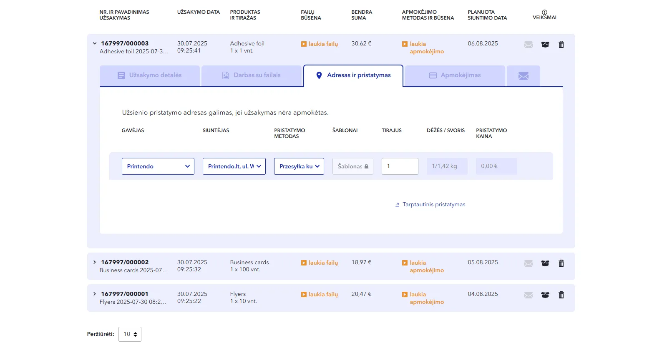662x348 pixels.
Task: Open the envelope tab in order details
Action: [524, 75]
